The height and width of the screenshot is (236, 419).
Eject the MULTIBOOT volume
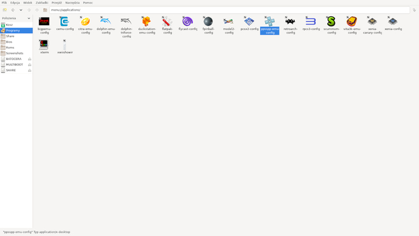[x=29, y=64]
